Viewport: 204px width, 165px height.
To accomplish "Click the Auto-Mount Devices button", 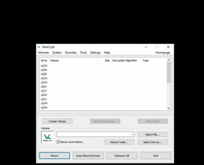I will pyautogui.click(x=88, y=155).
